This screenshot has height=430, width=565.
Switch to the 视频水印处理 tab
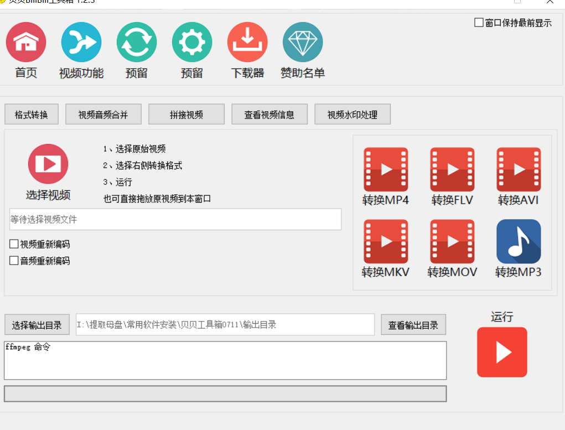click(353, 115)
